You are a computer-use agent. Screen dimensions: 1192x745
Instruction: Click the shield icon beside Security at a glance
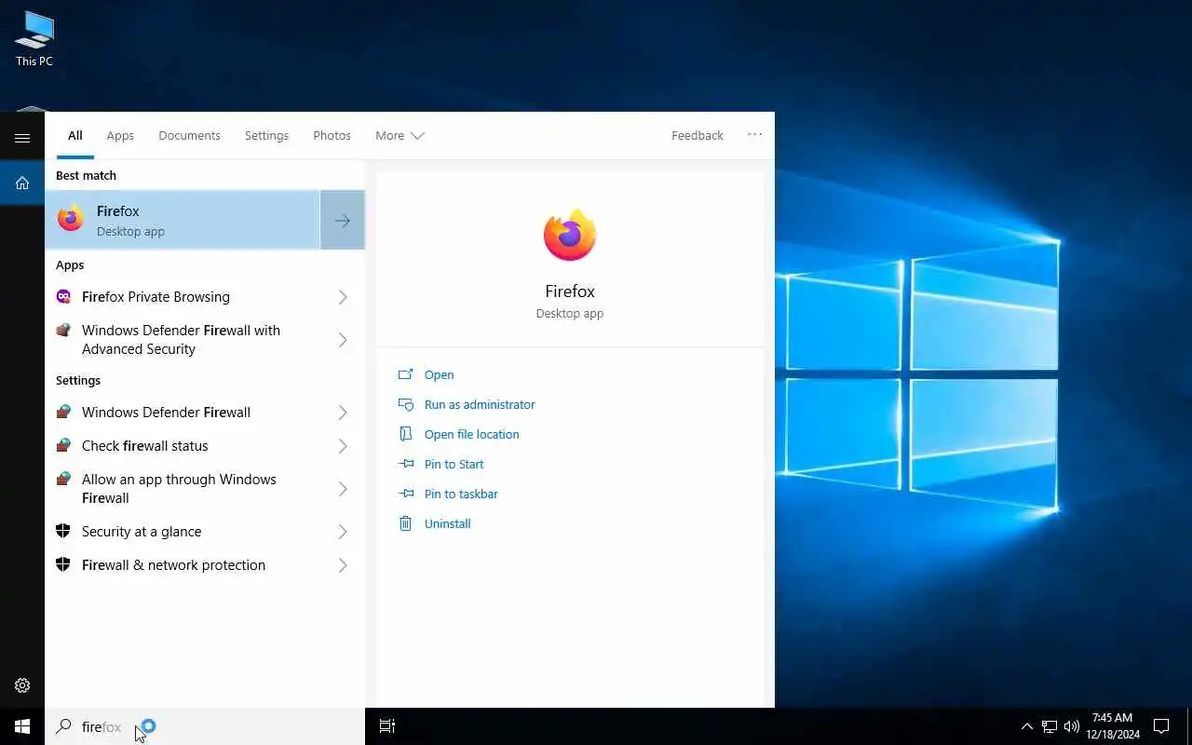coord(63,531)
